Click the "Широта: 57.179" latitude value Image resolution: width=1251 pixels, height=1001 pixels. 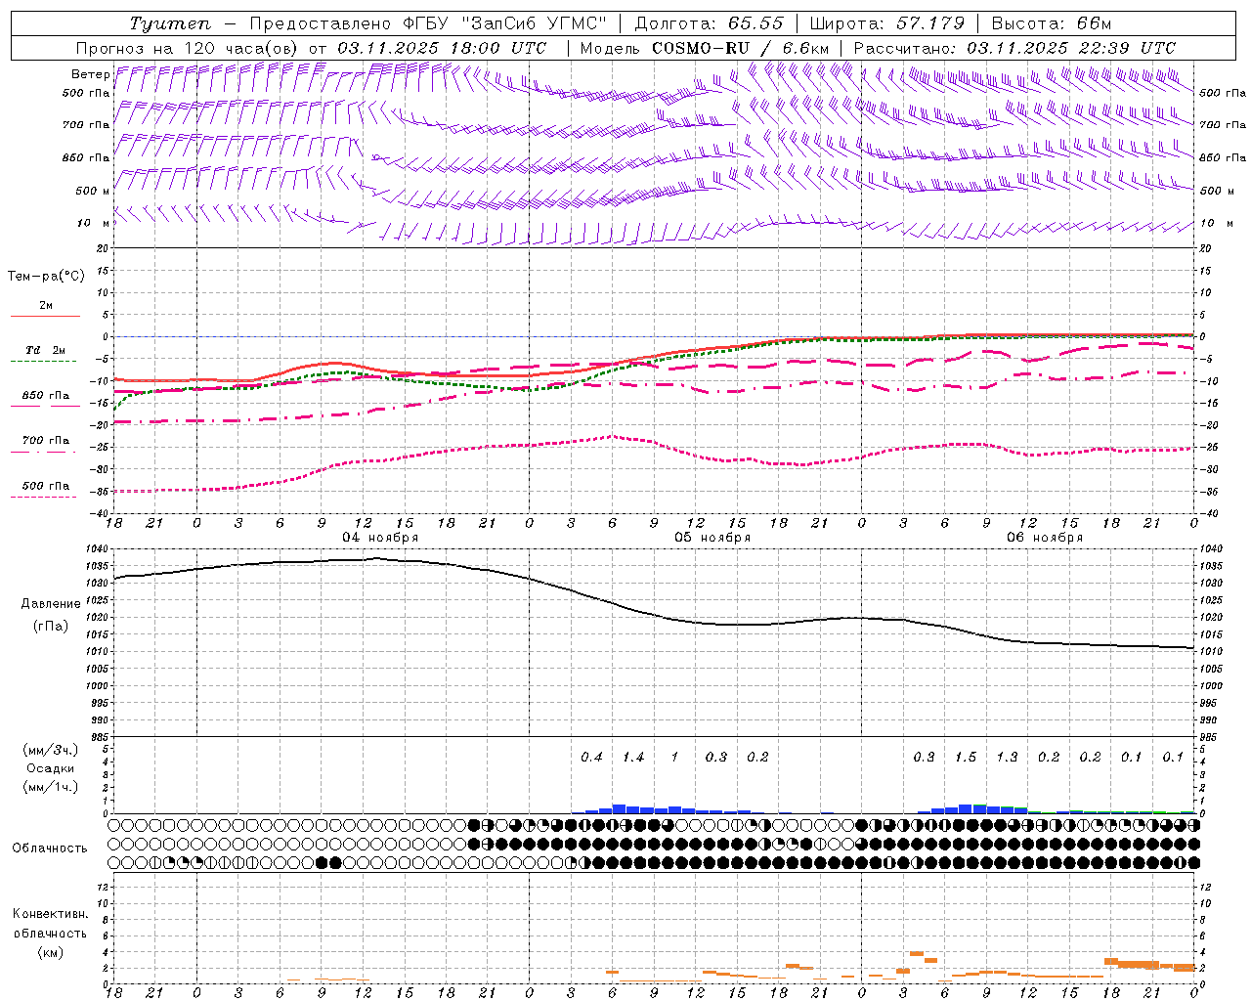(x=886, y=23)
